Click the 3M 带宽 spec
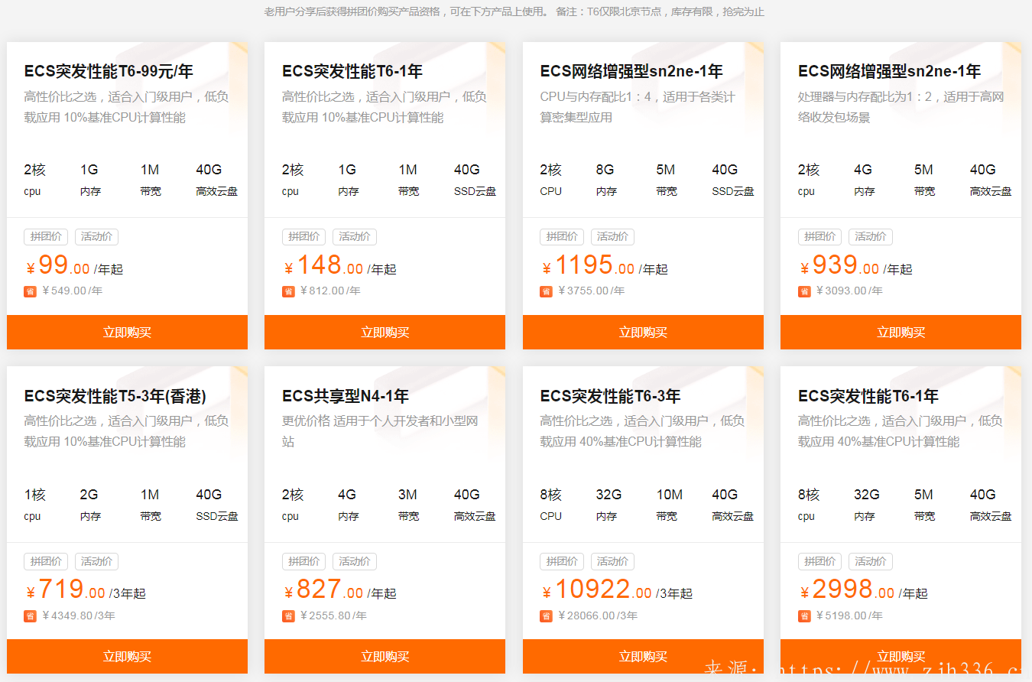 click(408, 505)
